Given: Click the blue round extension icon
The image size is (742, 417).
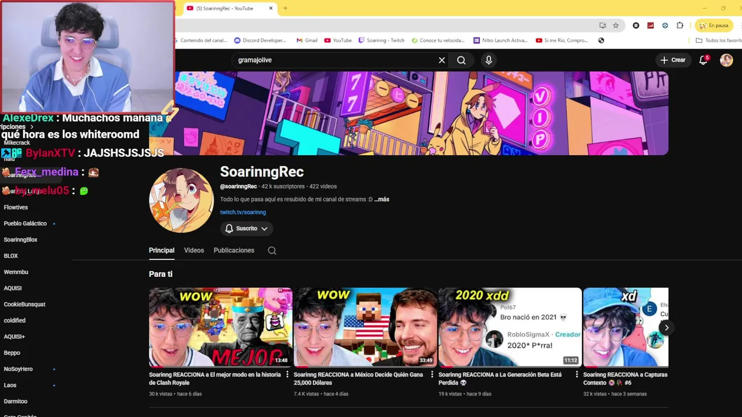Looking at the screenshot, I should click(x=665, y=25).
